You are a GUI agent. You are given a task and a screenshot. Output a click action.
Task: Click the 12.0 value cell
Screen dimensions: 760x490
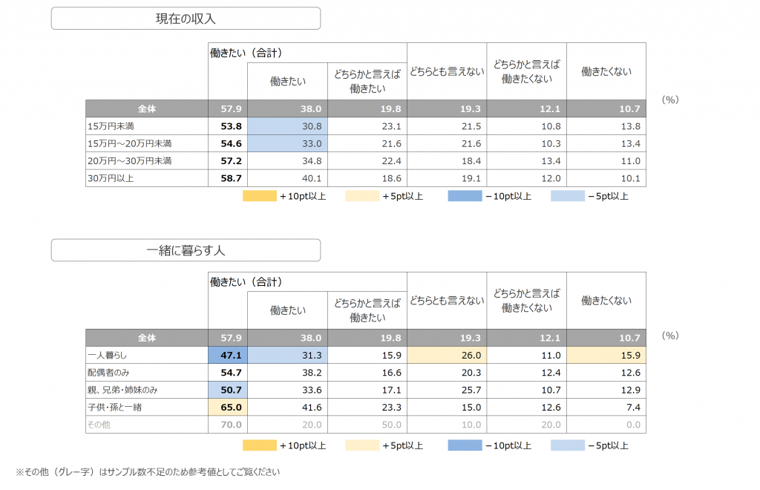click(x=527, y=178)
